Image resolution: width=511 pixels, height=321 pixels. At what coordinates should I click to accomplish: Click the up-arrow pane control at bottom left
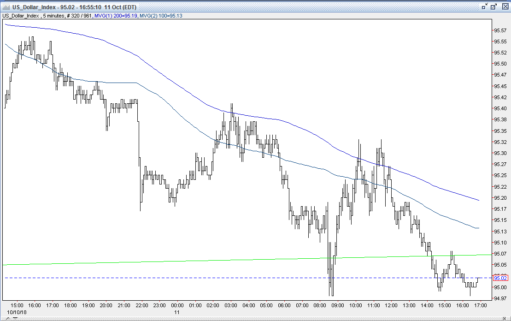click(8, 318)
